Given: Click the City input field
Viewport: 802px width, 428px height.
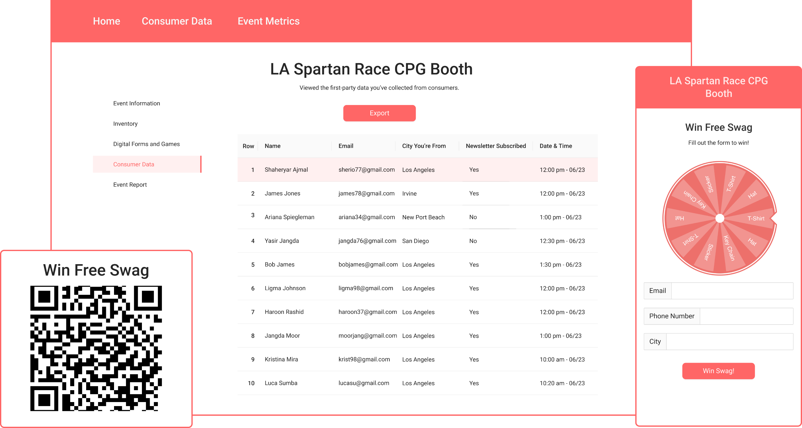Looking at the screenshot, I should (729, 341).
